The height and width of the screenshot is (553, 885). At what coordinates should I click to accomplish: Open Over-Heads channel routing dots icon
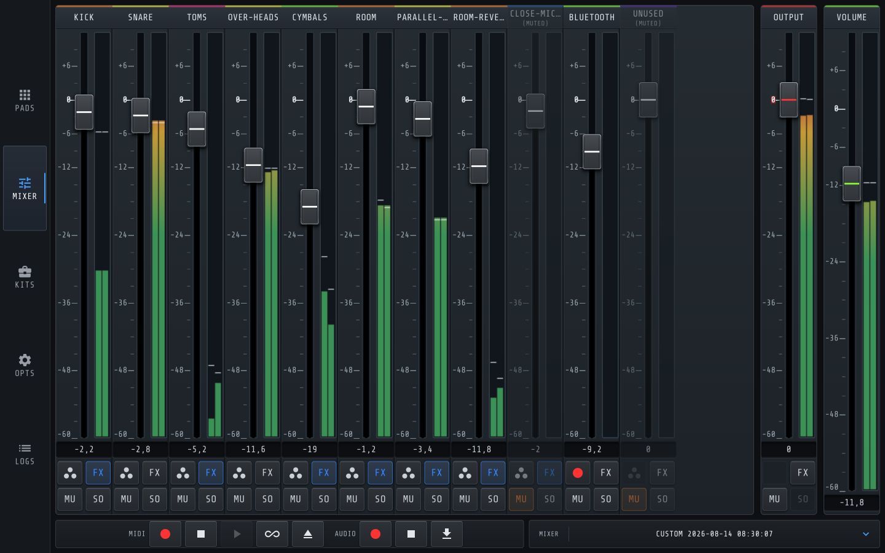(x=239, y=473)
